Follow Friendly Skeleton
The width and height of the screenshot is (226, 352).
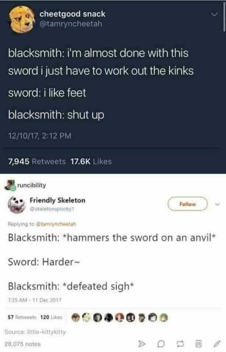[187, 204]
